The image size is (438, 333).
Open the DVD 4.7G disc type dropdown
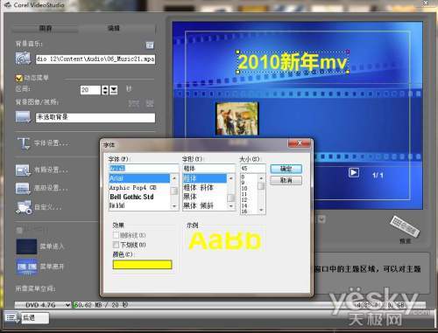tap(67, 305)
